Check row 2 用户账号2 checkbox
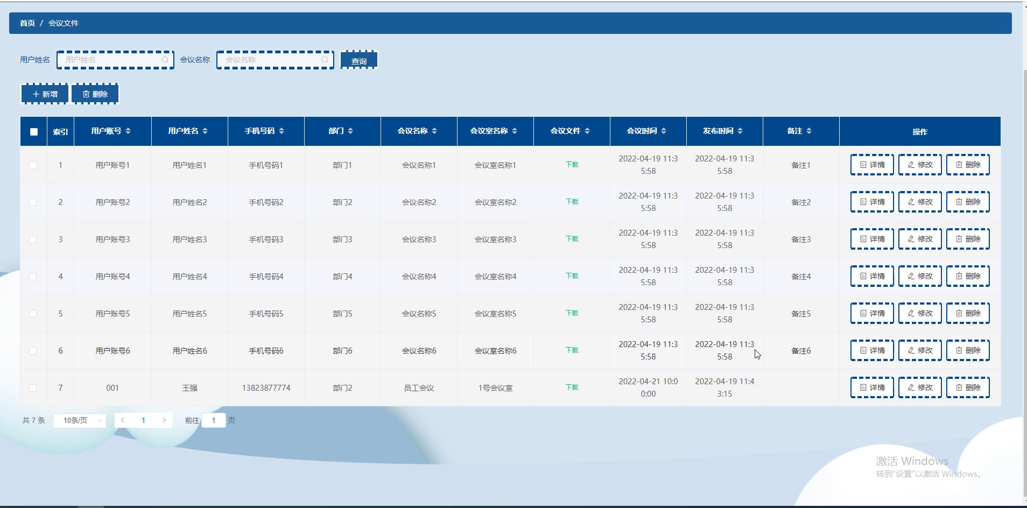This screenshot has width=1027, height=508. 33,202
